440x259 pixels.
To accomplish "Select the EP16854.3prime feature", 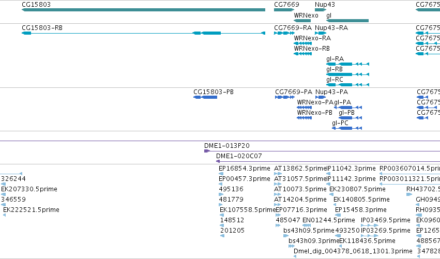I will pyautogui.click(x=221, y=174).
